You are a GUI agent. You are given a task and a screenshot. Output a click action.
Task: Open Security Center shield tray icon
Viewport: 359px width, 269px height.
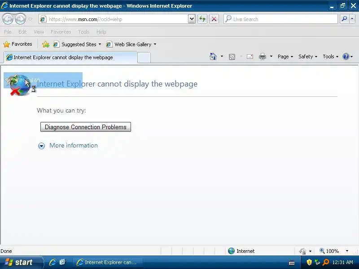pyautogui.click(x=309, y=262)
